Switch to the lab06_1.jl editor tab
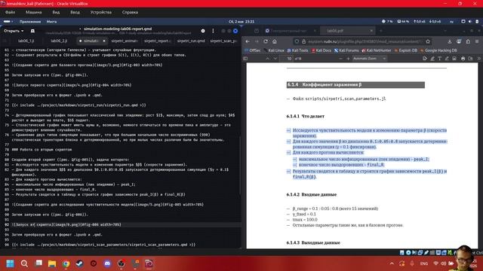Screen dimensions: 483x271 26,41
